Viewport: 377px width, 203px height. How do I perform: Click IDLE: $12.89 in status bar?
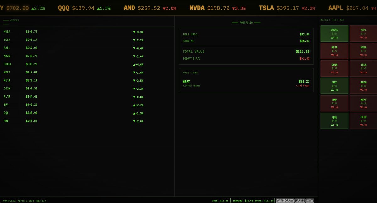[x=221, y=200]
